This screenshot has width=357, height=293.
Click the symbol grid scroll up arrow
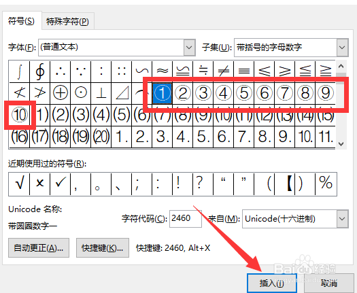[341, 66]
